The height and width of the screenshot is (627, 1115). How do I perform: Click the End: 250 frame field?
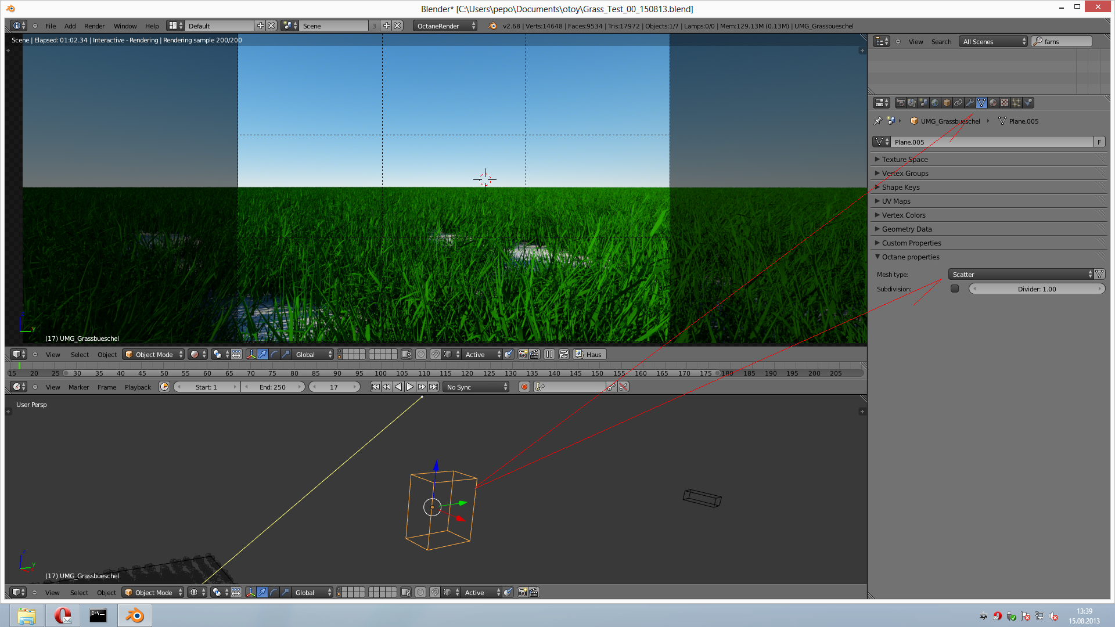click(x=273, y=387)
